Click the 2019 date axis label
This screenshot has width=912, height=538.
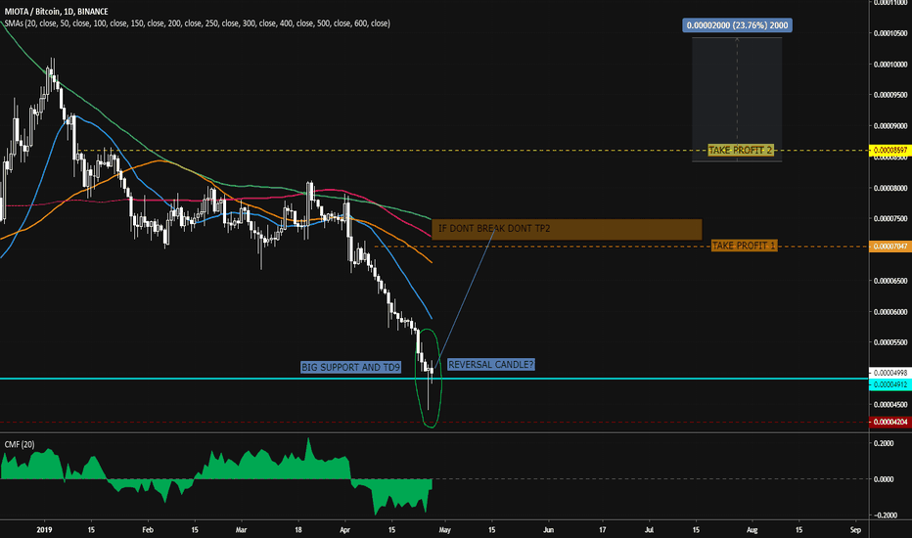[44, 530]
